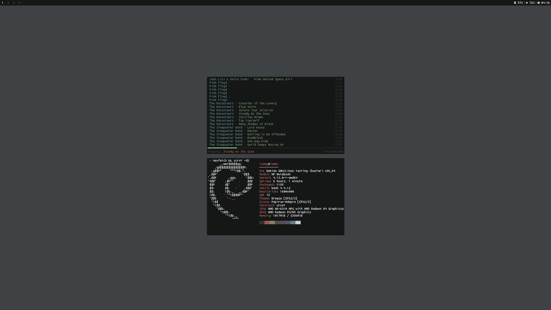Click the 72% volume reading
551x310 pixels.
click(532, 3)
